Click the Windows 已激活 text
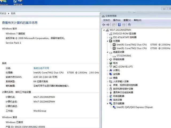Viewport: 171px width, 128px height. click(14, 122)
